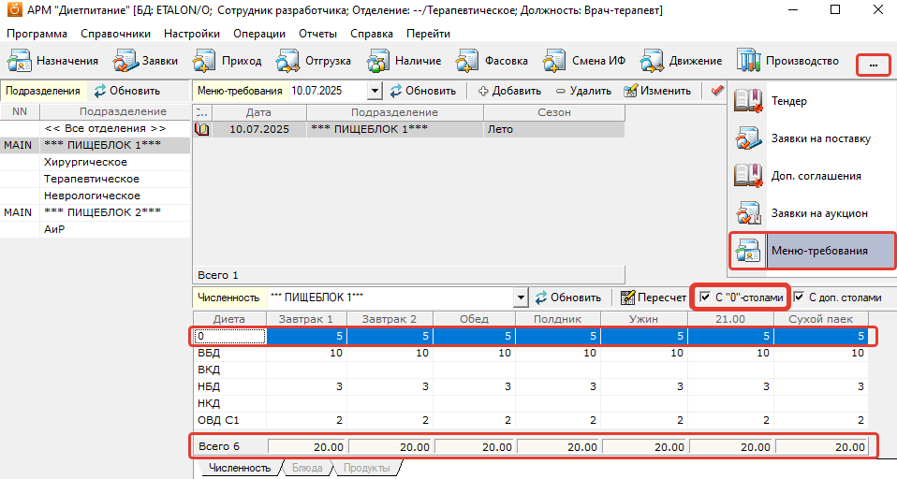Open the date dropdown 10.07.2025
Screen dimensions: 897x479
375,91
